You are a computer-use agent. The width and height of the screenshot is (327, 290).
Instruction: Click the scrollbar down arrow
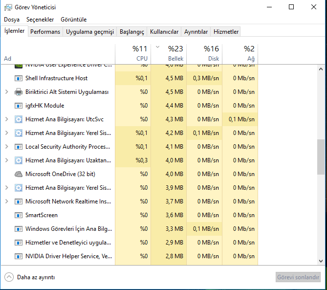(x=321, y=261)
